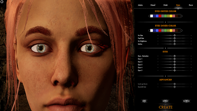Open settings via the gear icon
Image resolution: width=197 pixels, height=111 pixels.
click(2, 2)
